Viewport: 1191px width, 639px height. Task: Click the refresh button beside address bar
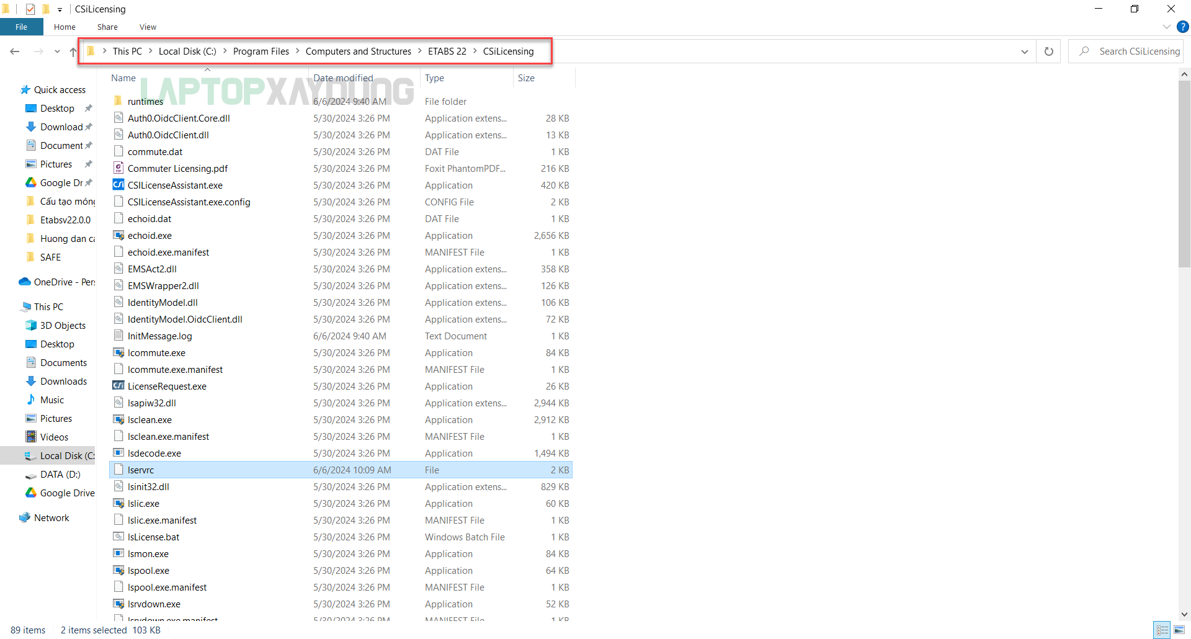(x=1048, y=51)
